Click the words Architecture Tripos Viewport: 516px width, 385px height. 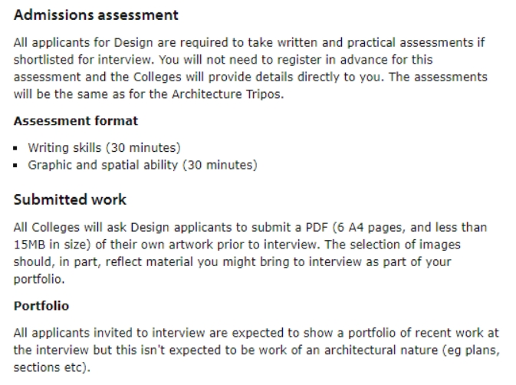click(228, 94)
